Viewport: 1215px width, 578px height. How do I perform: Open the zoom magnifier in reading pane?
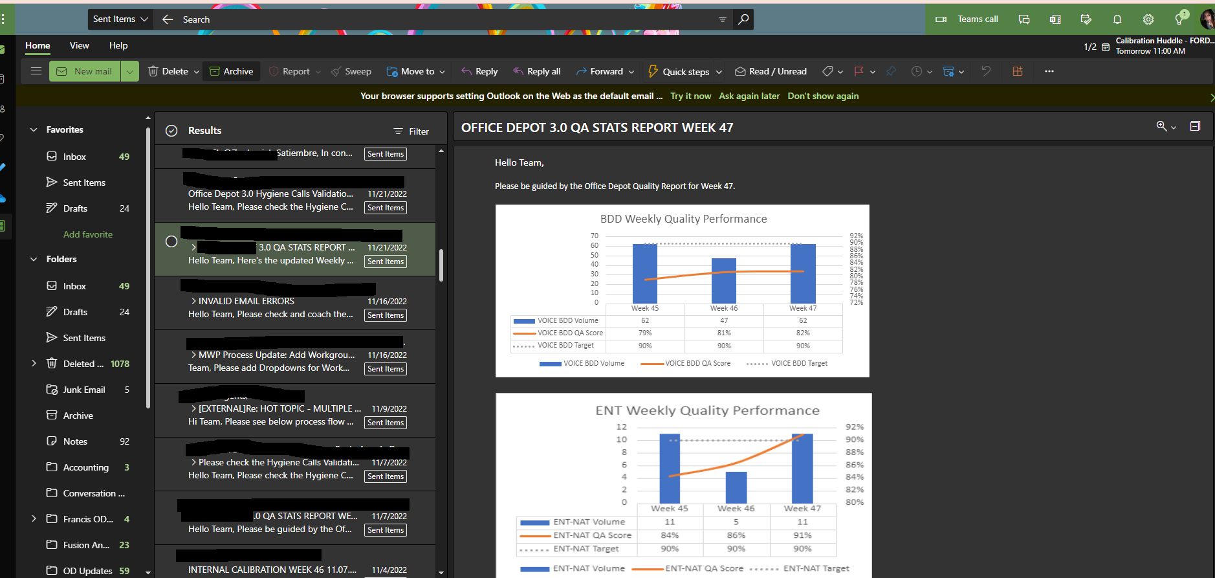[x=1162, y=126]
